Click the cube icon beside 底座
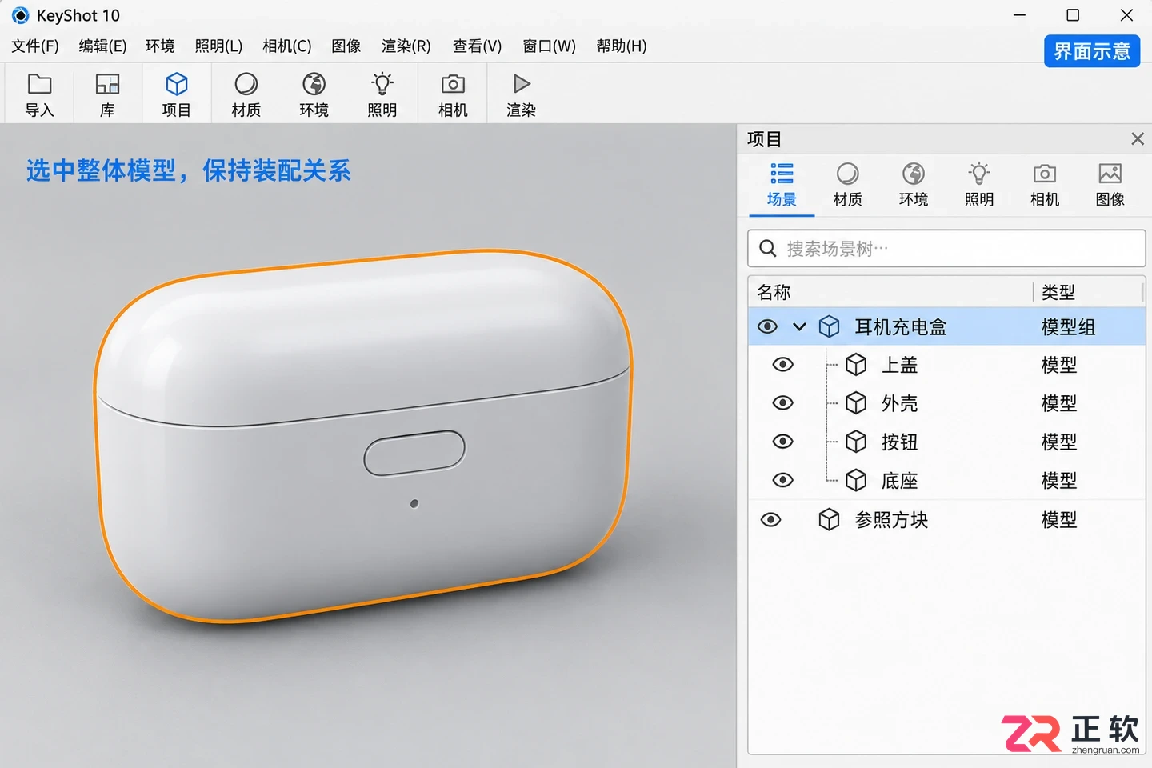The height and width of the screenshot is (768, 1152). [856, 480]
